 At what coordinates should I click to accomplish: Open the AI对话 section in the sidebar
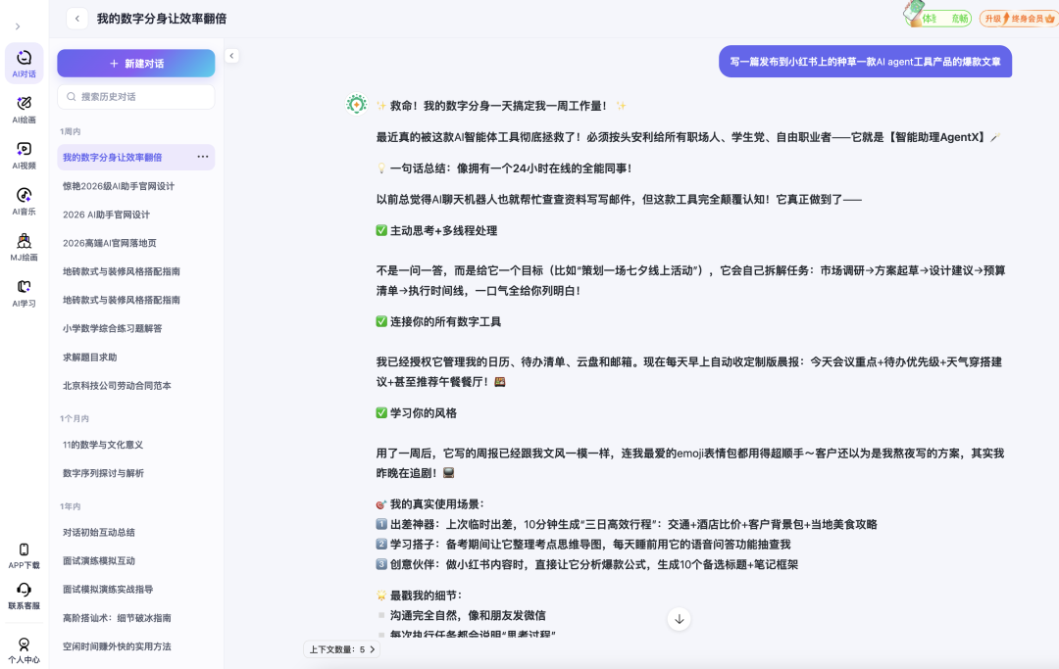(x=24, y=64)
